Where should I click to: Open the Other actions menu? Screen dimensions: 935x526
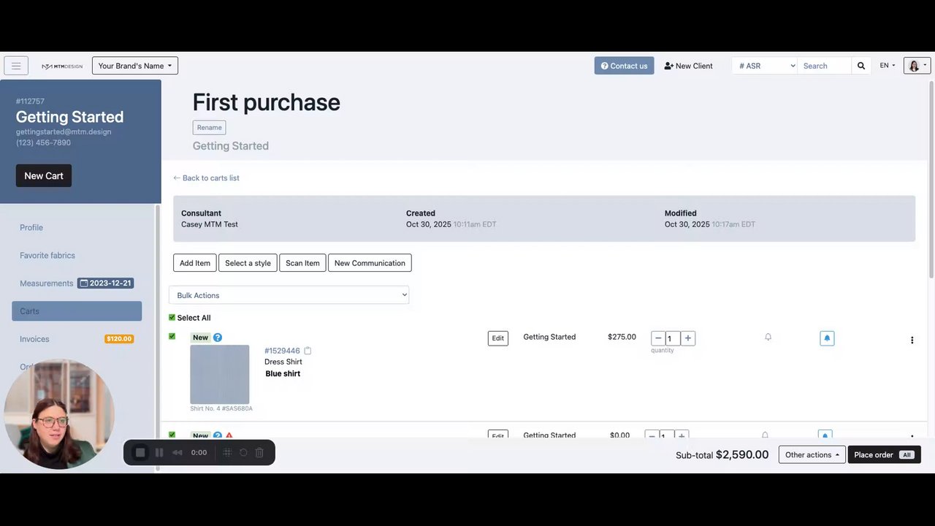(812, 454)
